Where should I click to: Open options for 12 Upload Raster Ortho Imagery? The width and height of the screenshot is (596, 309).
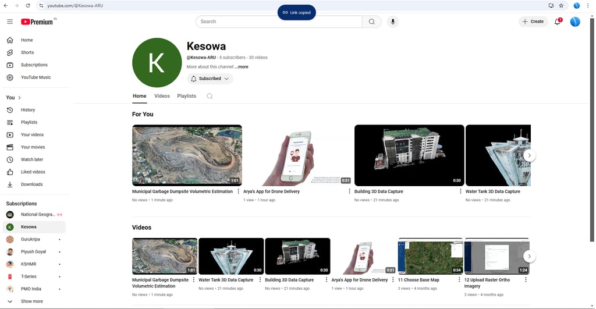[526, 280]
